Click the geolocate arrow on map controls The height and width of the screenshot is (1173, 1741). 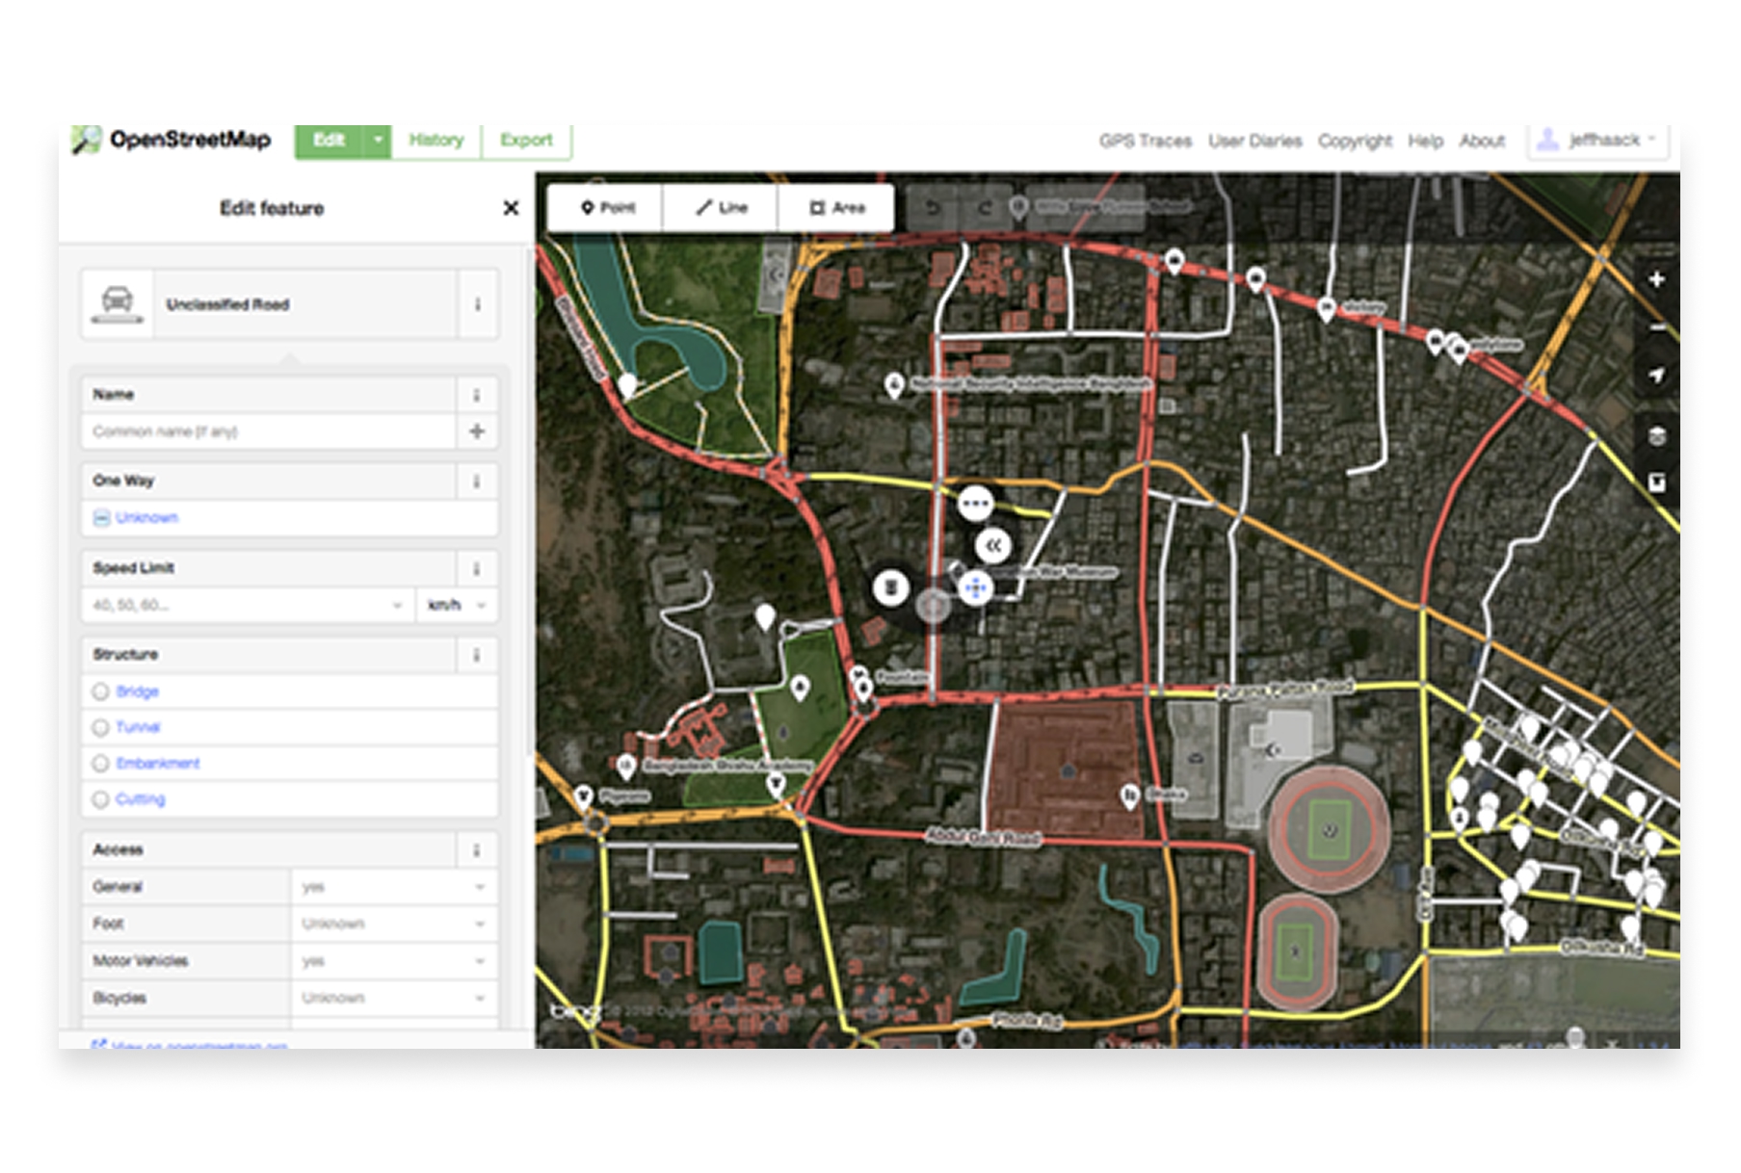pos(1656,374)
